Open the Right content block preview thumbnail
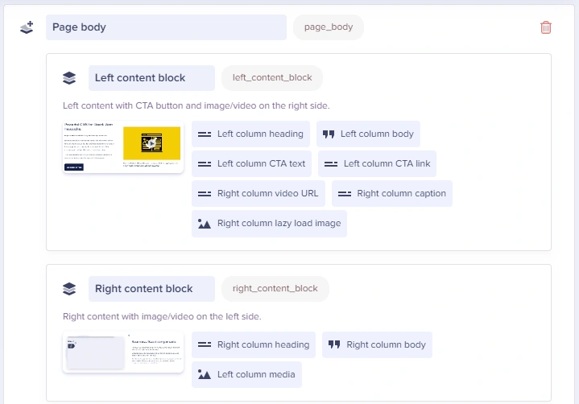The width and height of the screenshot is (579, 404). [123, 352]
